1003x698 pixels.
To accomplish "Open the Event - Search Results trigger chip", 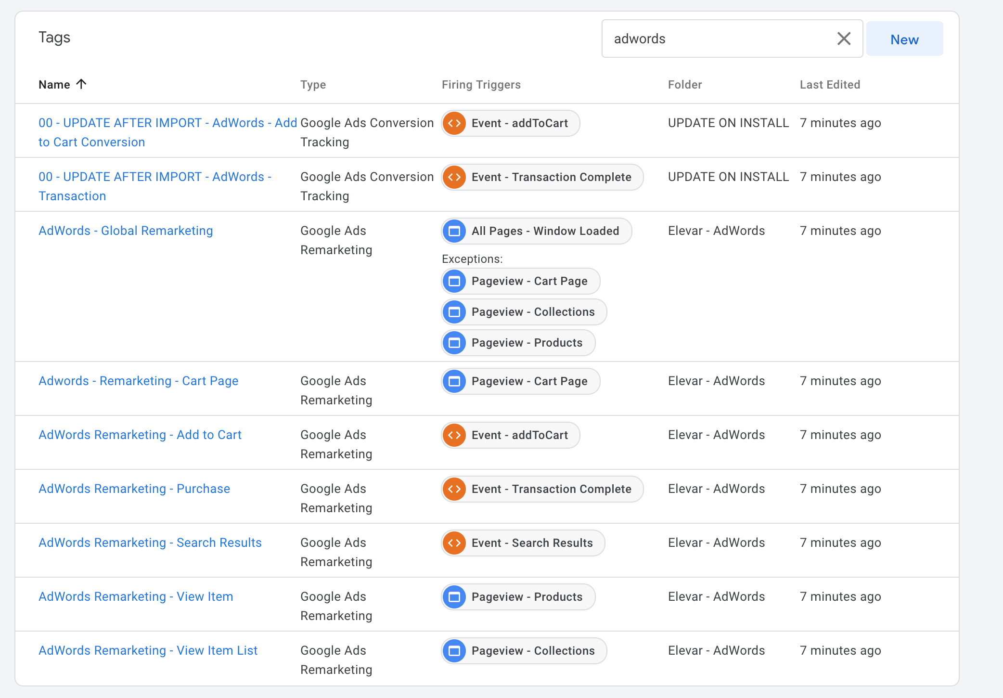I will tap(523, 543).
